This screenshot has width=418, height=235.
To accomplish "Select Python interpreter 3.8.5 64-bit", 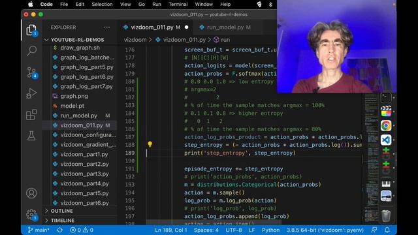I will point(325,230).
